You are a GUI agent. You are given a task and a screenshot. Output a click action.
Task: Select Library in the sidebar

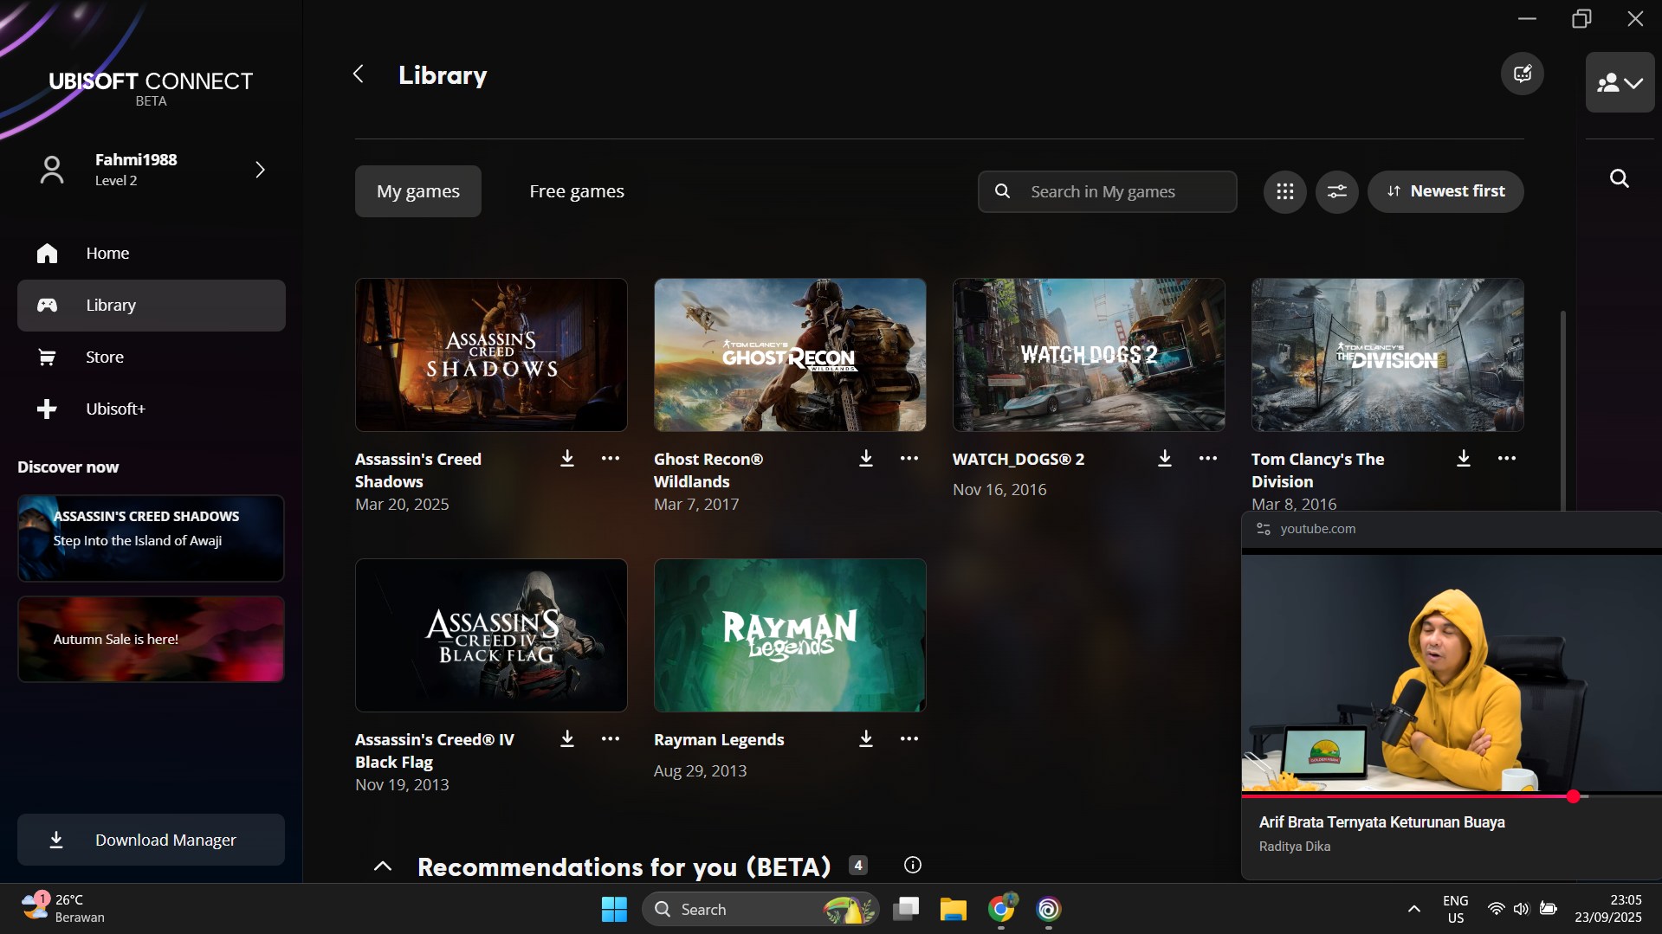click(152, 306)
